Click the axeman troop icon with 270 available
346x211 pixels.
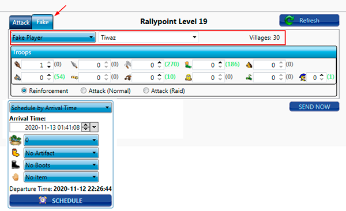[x=128, y=65]
